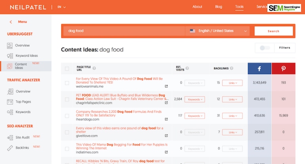Expand Keywords dropdown for weloveanimals.me row
The height and width of the screenshot is (164, 305).
tap(194, 83)
